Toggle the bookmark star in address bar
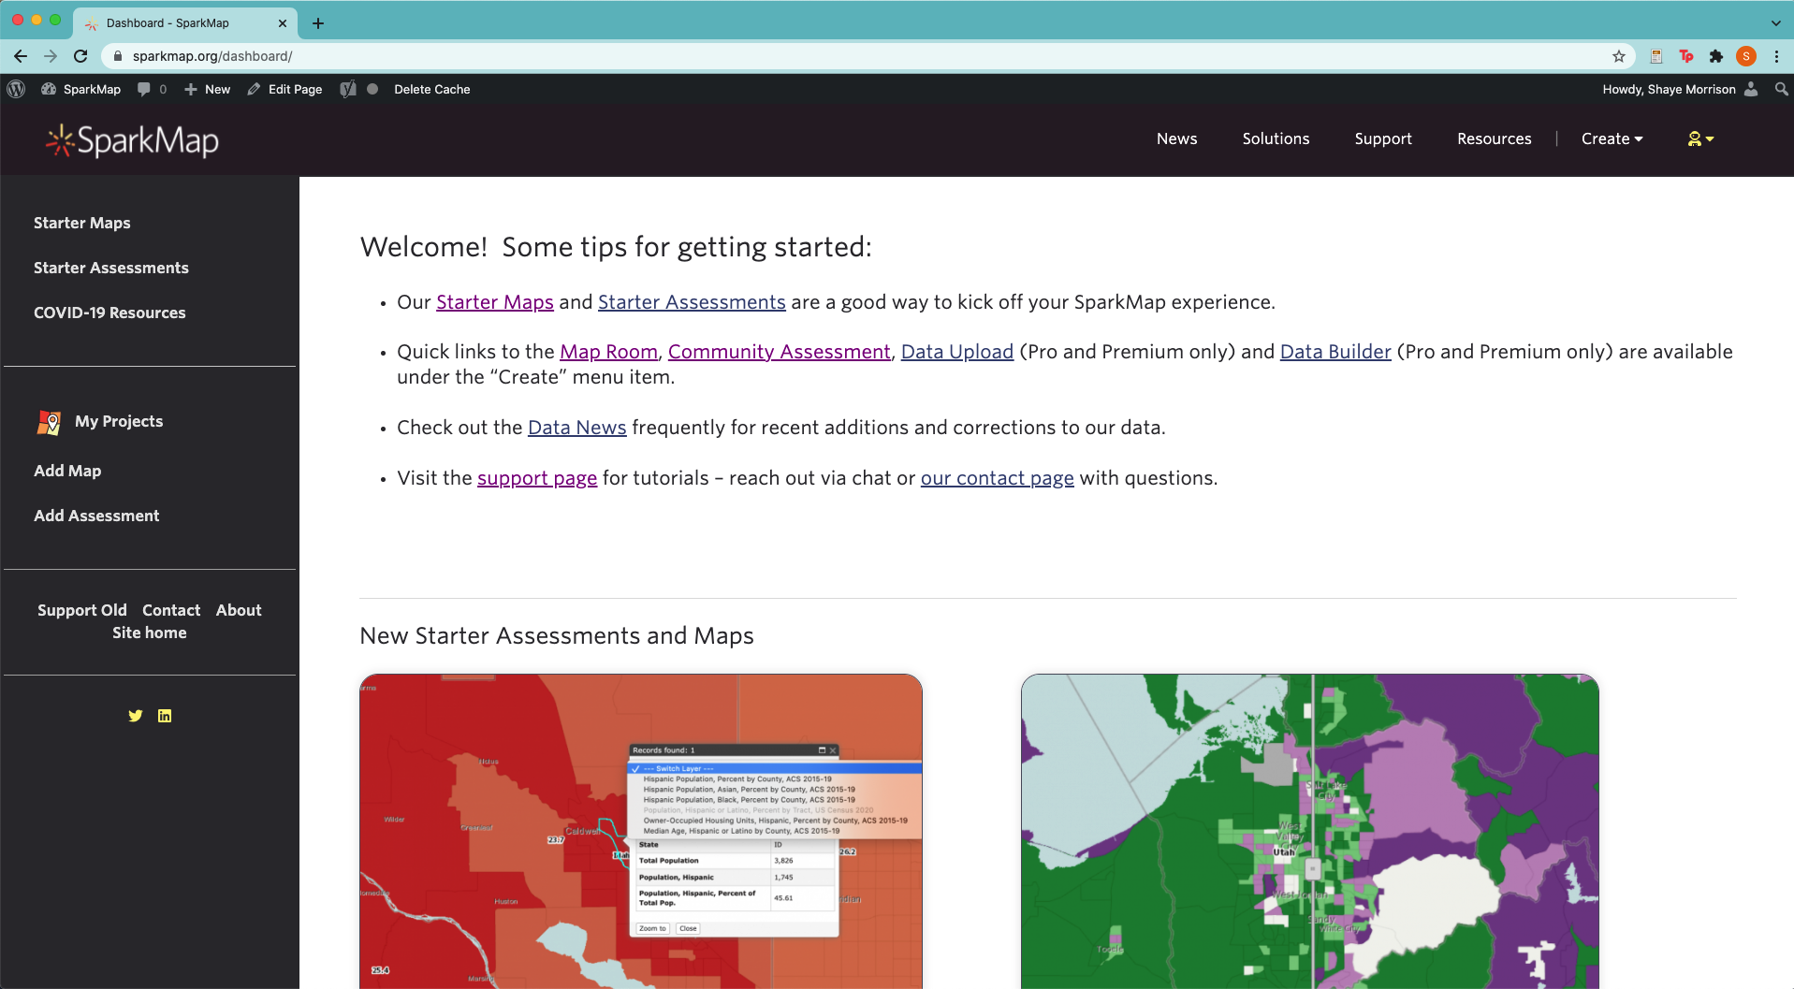The image size is (1794, 989). coord(1620,56)
